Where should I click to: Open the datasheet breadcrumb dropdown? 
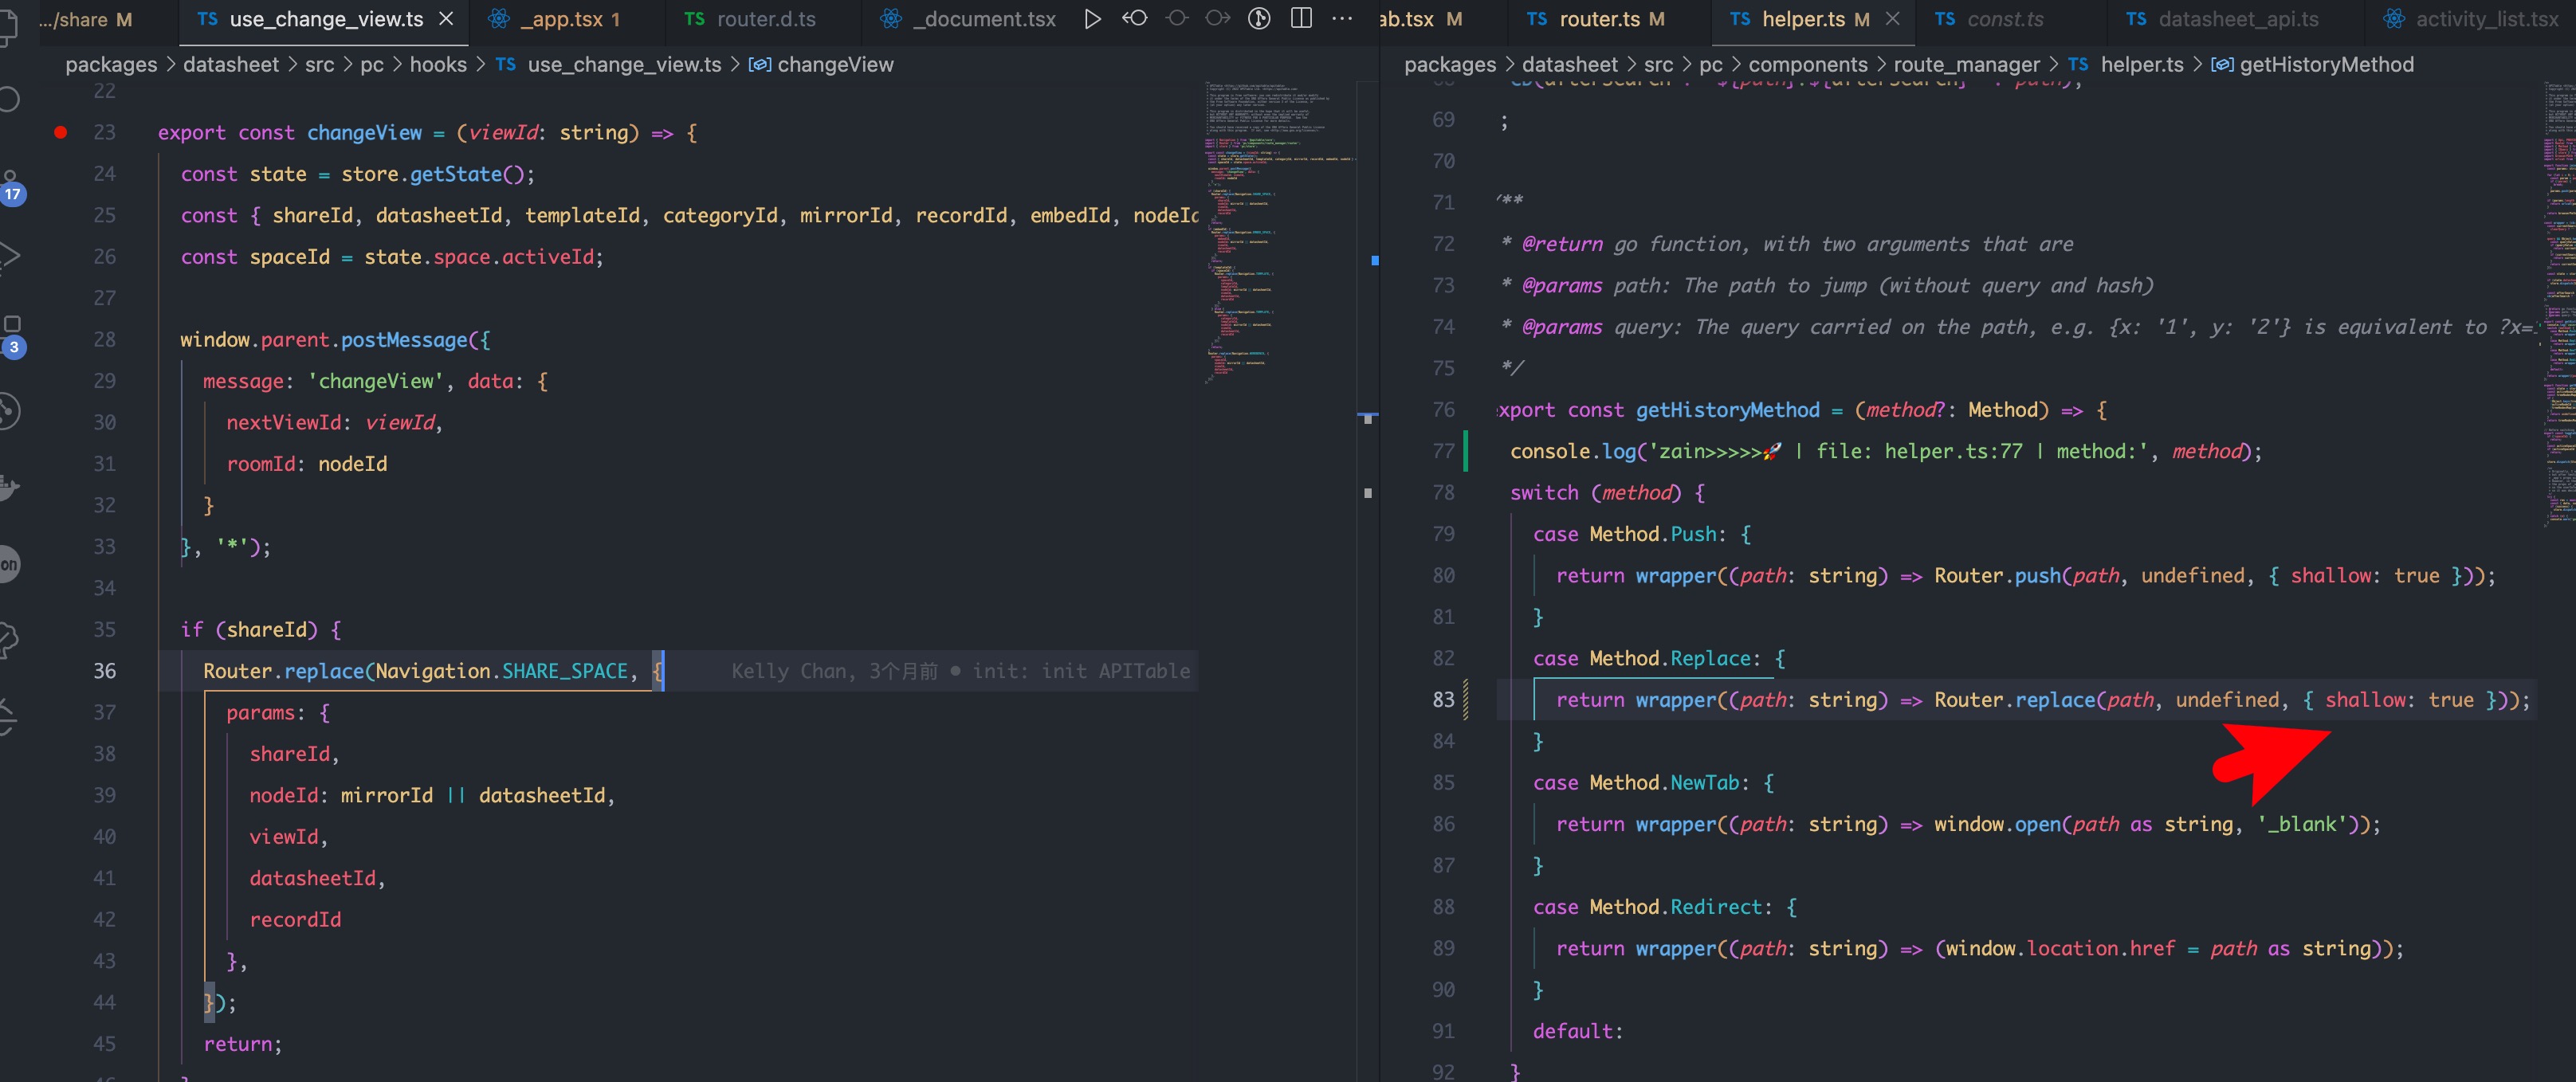coord(231,64)
